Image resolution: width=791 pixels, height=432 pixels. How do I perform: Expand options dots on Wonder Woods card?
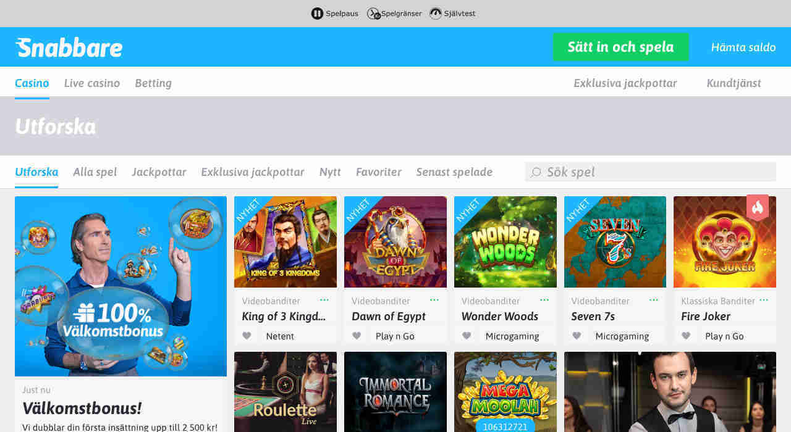coord(544,300)
